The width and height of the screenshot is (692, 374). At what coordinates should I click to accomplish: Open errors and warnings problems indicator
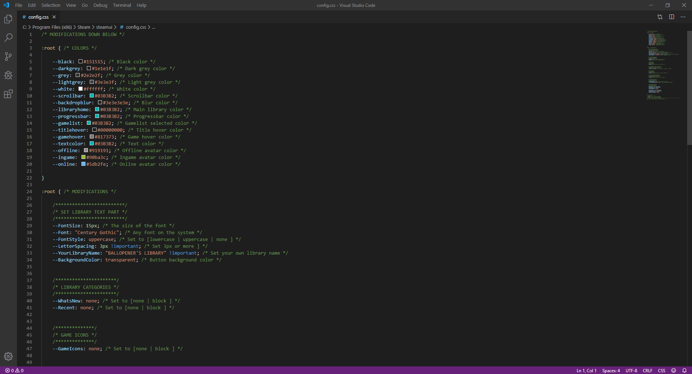click(x=14, y=370)
